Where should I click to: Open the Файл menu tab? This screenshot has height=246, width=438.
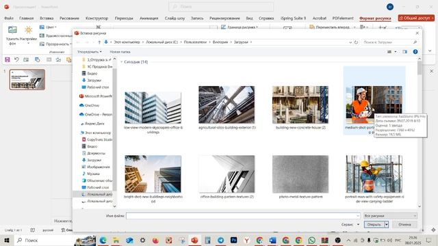tap(9, 18)
